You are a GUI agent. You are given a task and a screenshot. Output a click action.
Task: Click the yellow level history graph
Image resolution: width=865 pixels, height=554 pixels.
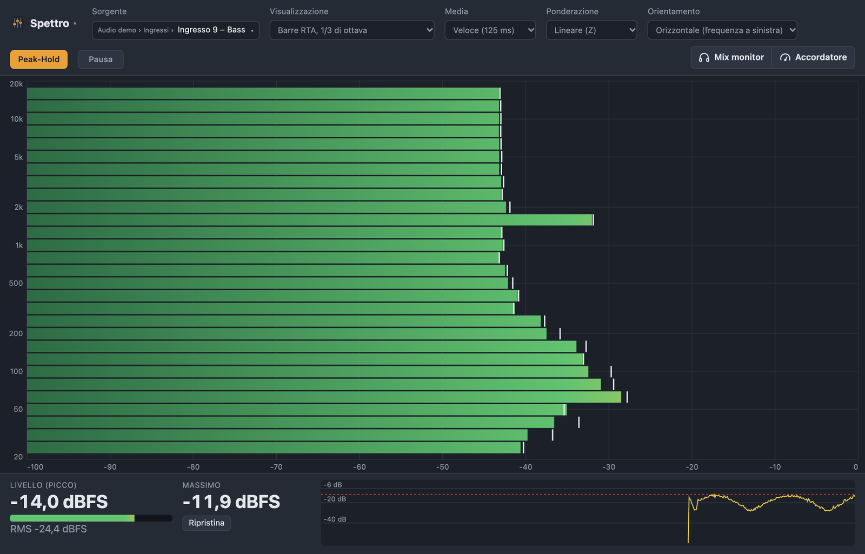pyautogui.click(x=588, y=512)
